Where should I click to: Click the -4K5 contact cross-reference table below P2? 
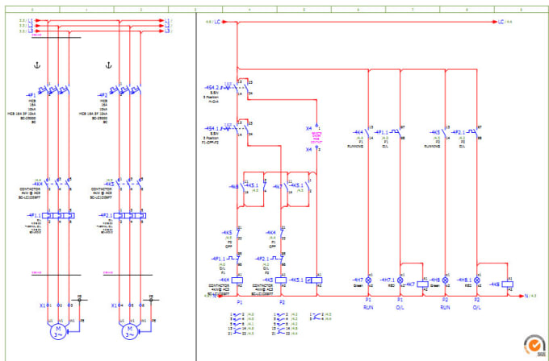click(x=285, y=324)
